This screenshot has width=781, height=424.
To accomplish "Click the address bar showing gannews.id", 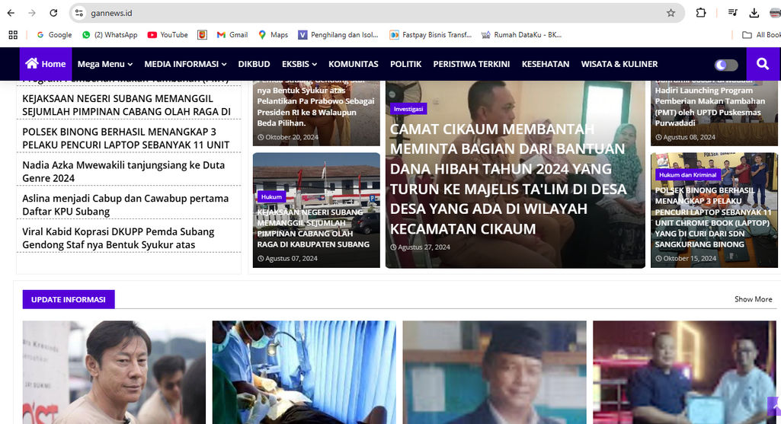I will (366, 13).
